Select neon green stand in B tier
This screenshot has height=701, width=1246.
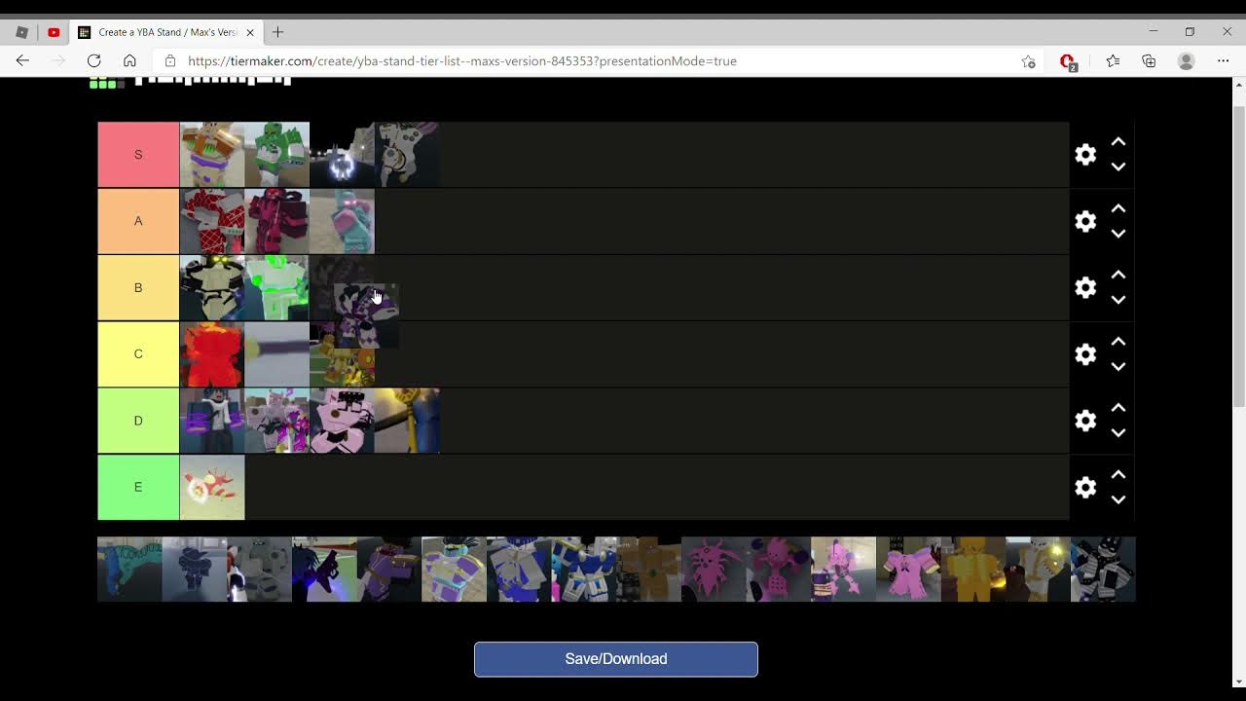click(x=276, y=287)
